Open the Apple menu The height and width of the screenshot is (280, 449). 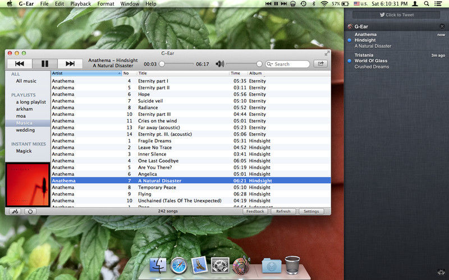click(x=10, y=4)
